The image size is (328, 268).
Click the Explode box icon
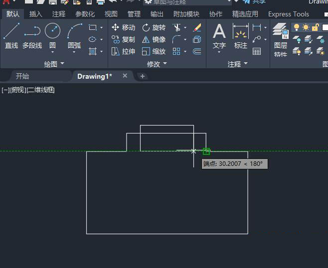[197, 39]
